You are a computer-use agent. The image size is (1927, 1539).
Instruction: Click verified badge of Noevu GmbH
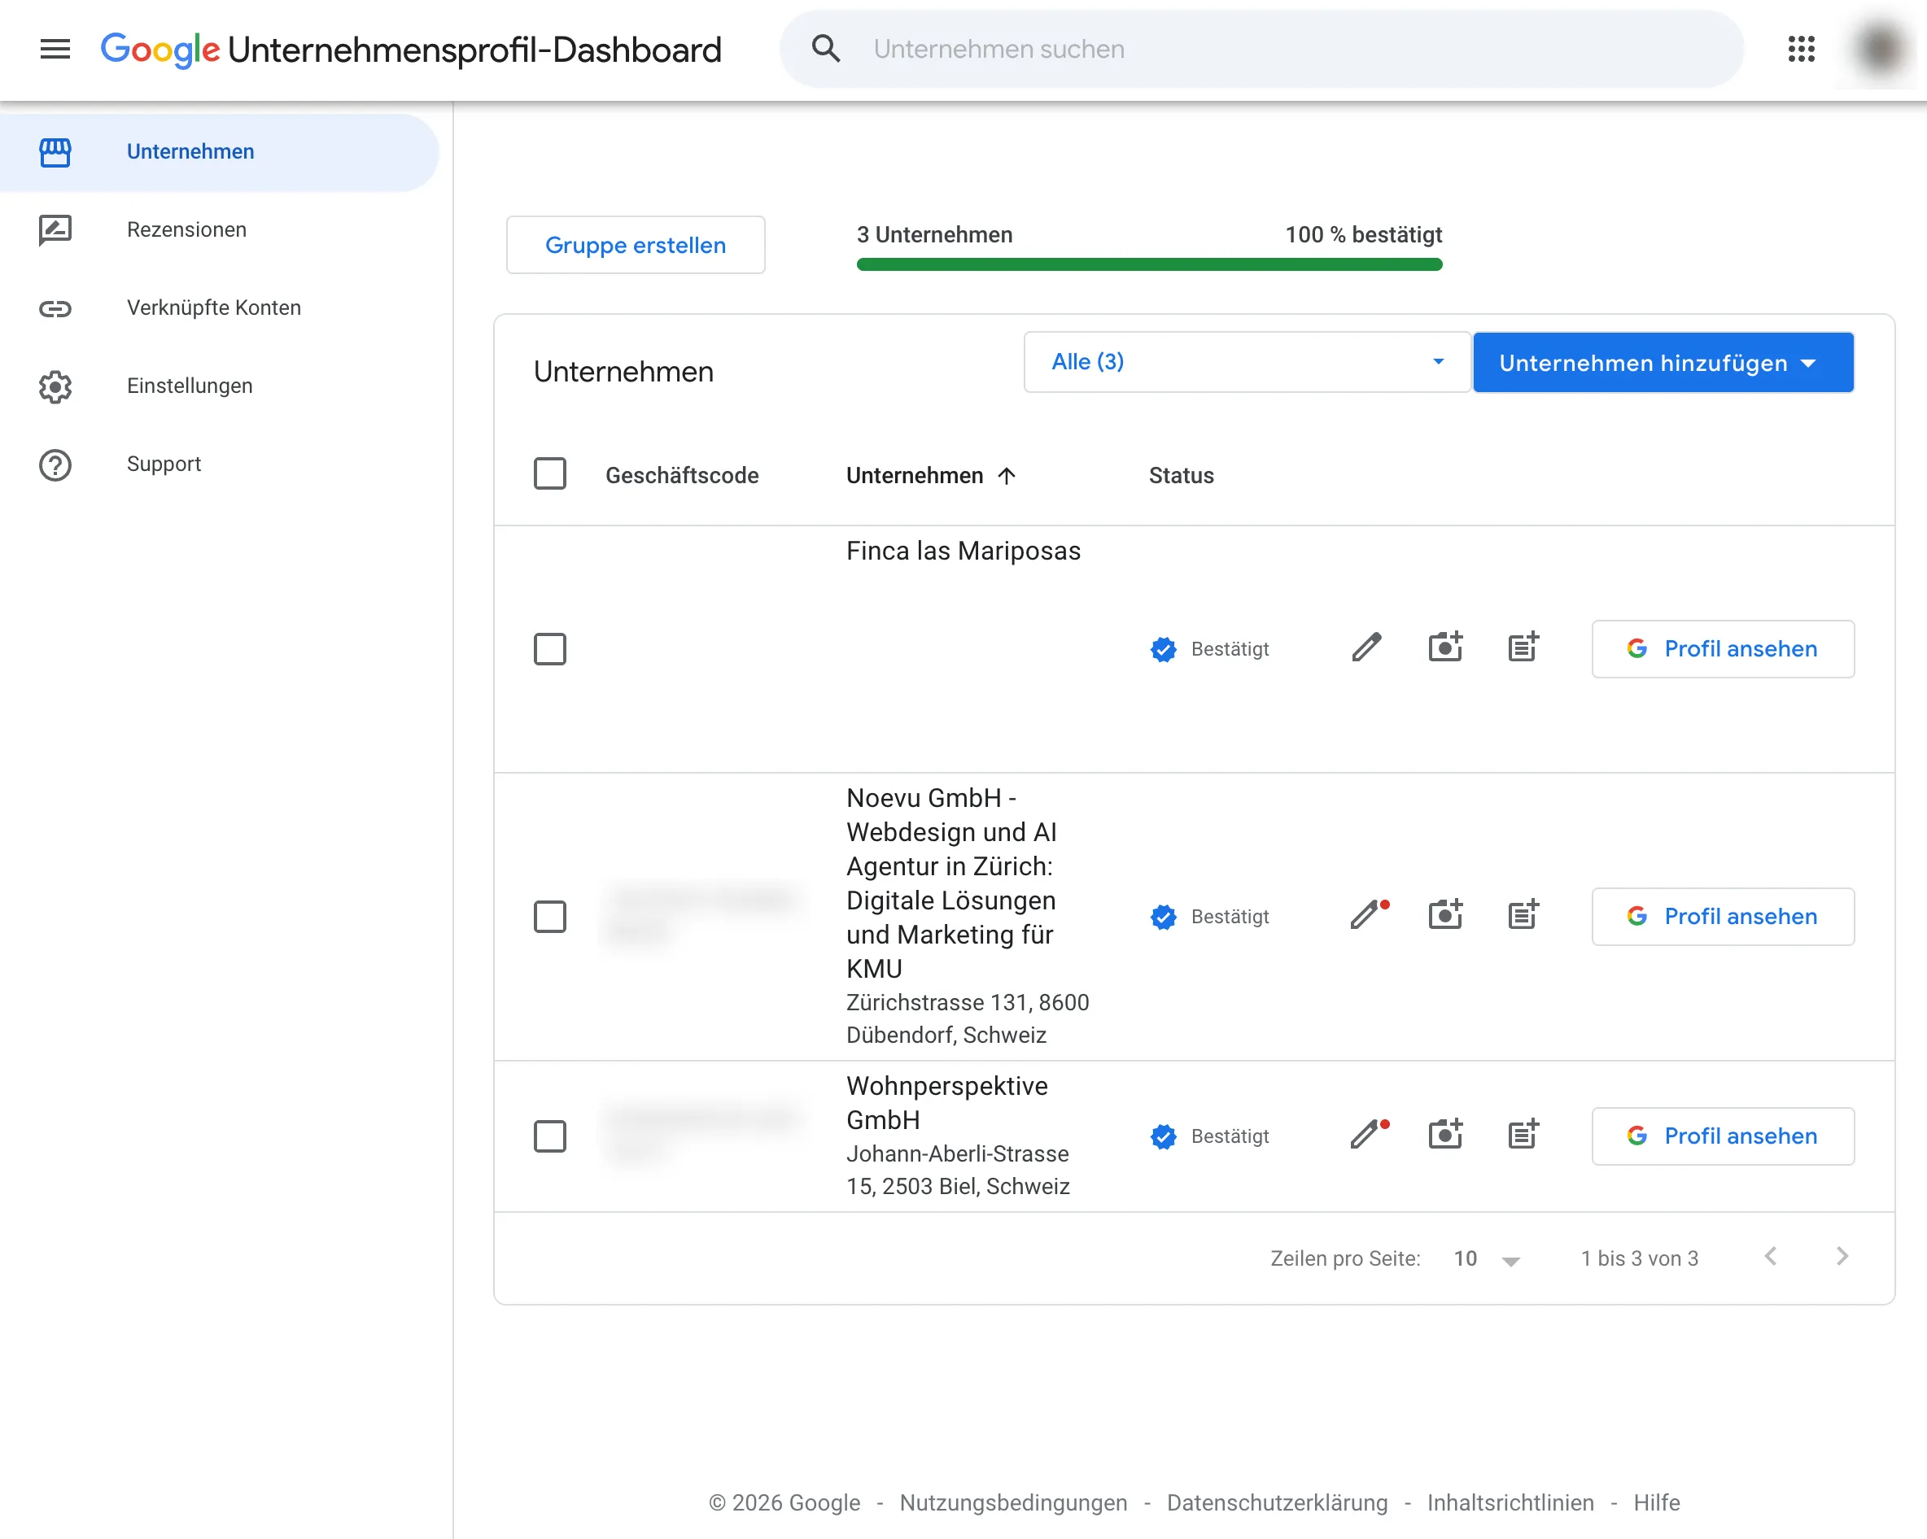click(1164, 917)
